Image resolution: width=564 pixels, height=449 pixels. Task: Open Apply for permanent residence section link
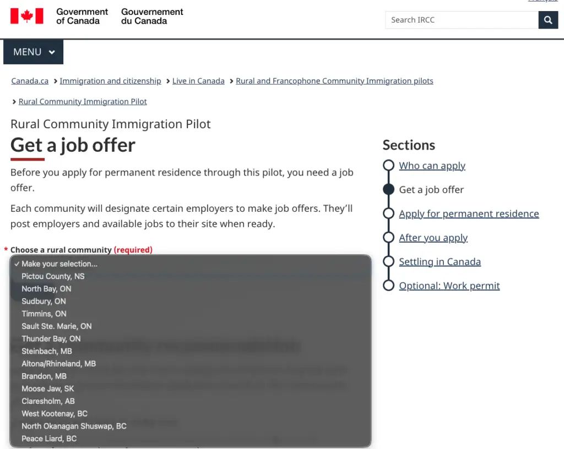(469, 213)
